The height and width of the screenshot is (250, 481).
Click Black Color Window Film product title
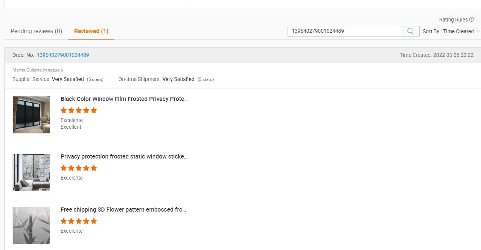[x=124, y=99]
